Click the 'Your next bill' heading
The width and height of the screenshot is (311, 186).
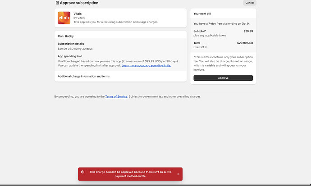point(202,14)
